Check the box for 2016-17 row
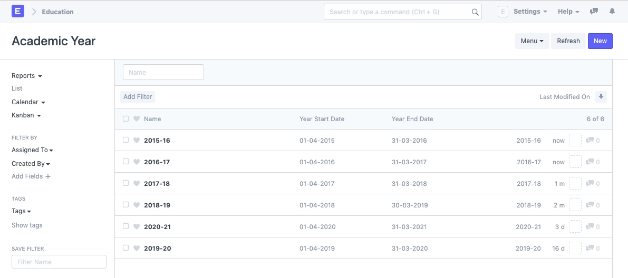 (x=125, y=162)
